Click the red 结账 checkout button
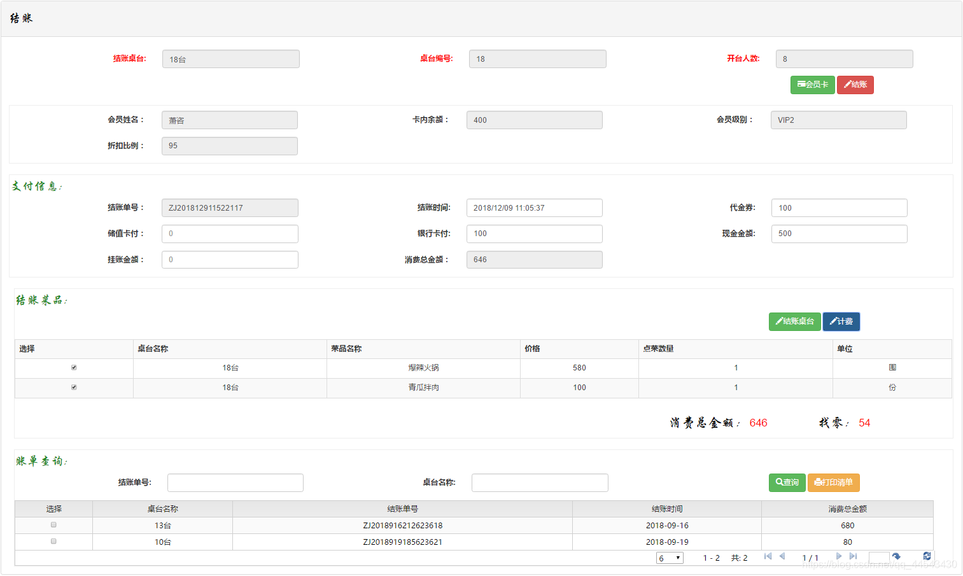 [x=855, y=85]
